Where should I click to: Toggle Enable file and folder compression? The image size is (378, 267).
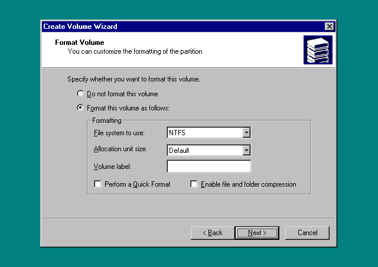[194, 184]
